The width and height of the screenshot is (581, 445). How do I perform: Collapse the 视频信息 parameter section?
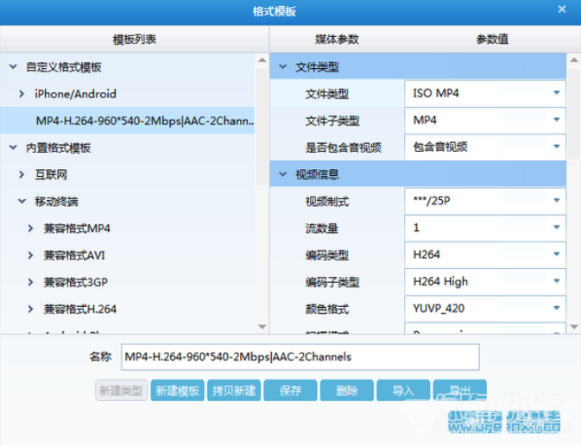[x=284, y=174]
